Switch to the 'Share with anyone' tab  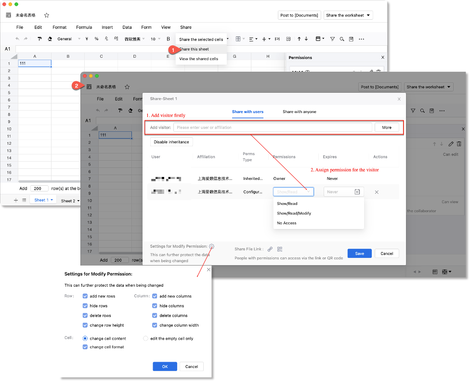point(300,112)
